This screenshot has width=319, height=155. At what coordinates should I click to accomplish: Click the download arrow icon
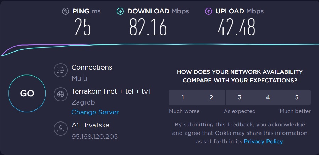coord(120,11)
